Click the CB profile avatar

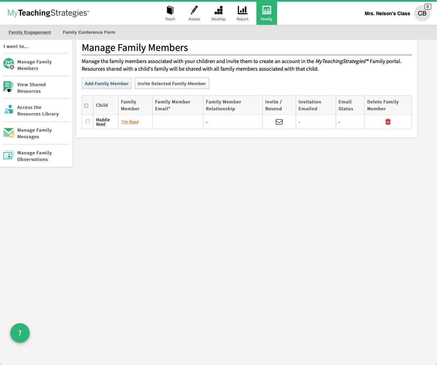point(422,13)
